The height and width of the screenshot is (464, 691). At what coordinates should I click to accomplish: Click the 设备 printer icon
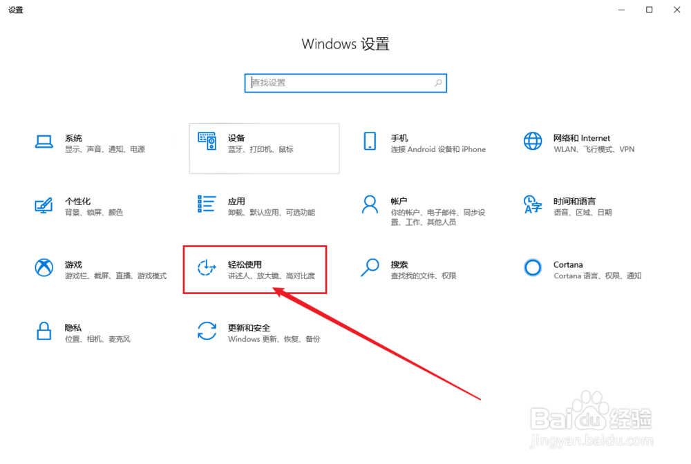[x=208, y=141]
